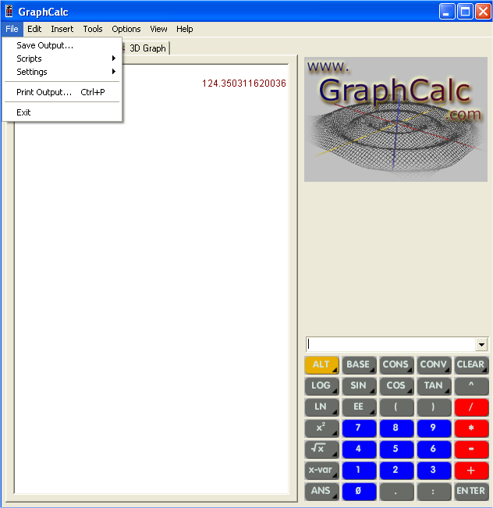Viewport: 493px width, 508px height.
Task: Open the Options menu
Action: 126,29
